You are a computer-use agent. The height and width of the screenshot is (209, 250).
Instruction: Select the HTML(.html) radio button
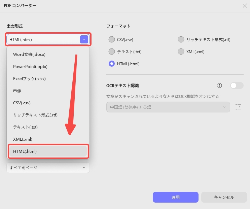click(x=112, y=64)
